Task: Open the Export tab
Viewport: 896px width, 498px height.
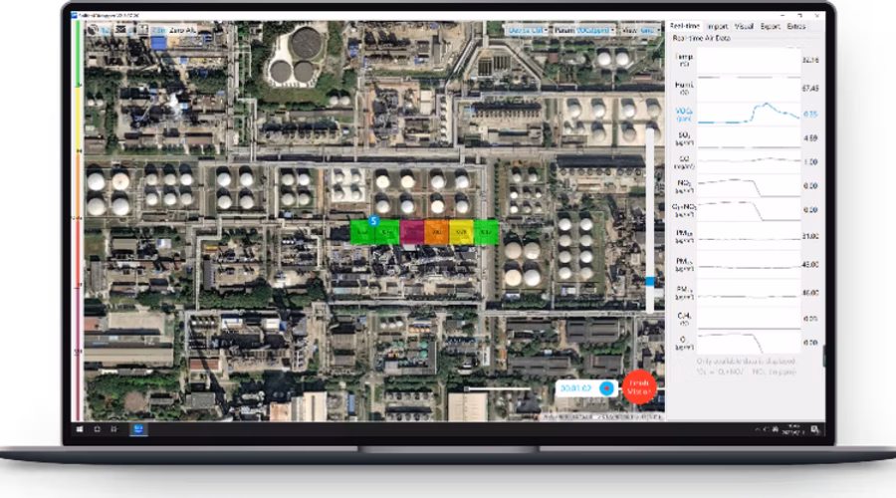Action: [x=770, y=26]
